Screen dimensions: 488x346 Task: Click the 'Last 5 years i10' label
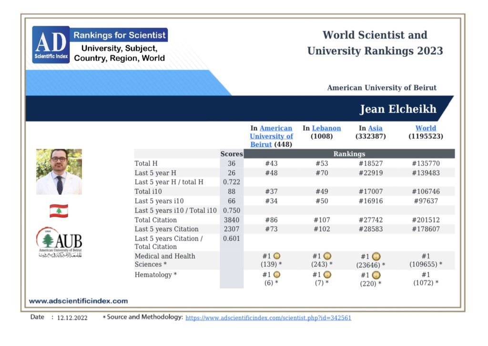pos(159,201)
